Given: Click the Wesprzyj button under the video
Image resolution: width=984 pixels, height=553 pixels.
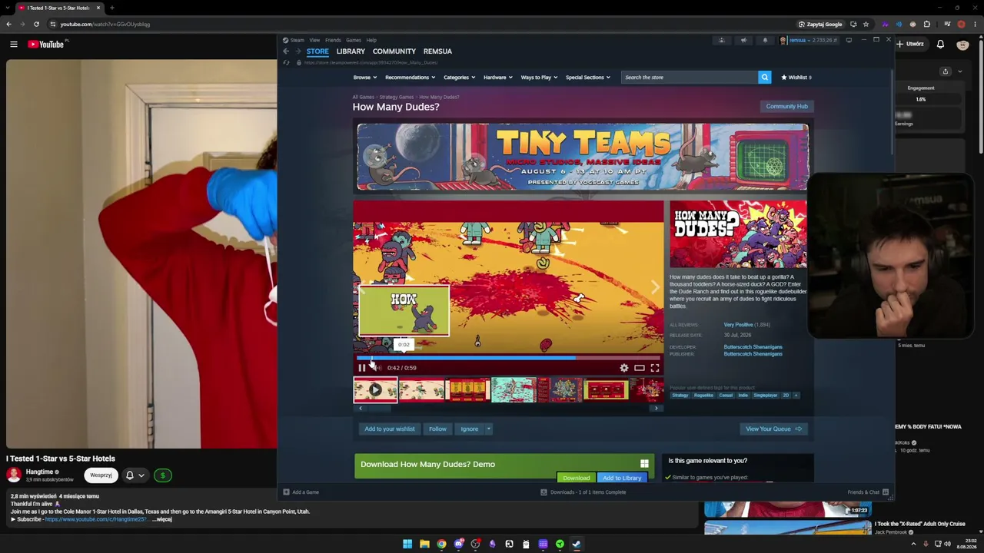Looking at the screenshot, I should pos(101,475).
